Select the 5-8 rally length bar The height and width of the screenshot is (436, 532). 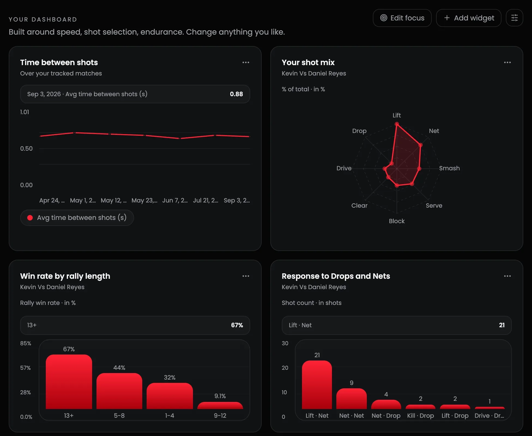(119, 391)
